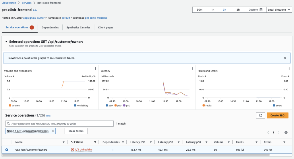Open the appsignals-cluster link

pyautogui.click(x=34, y=18)
